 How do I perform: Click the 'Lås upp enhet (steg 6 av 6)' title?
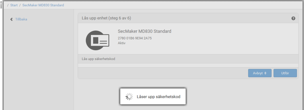click(x=106, y=18)
